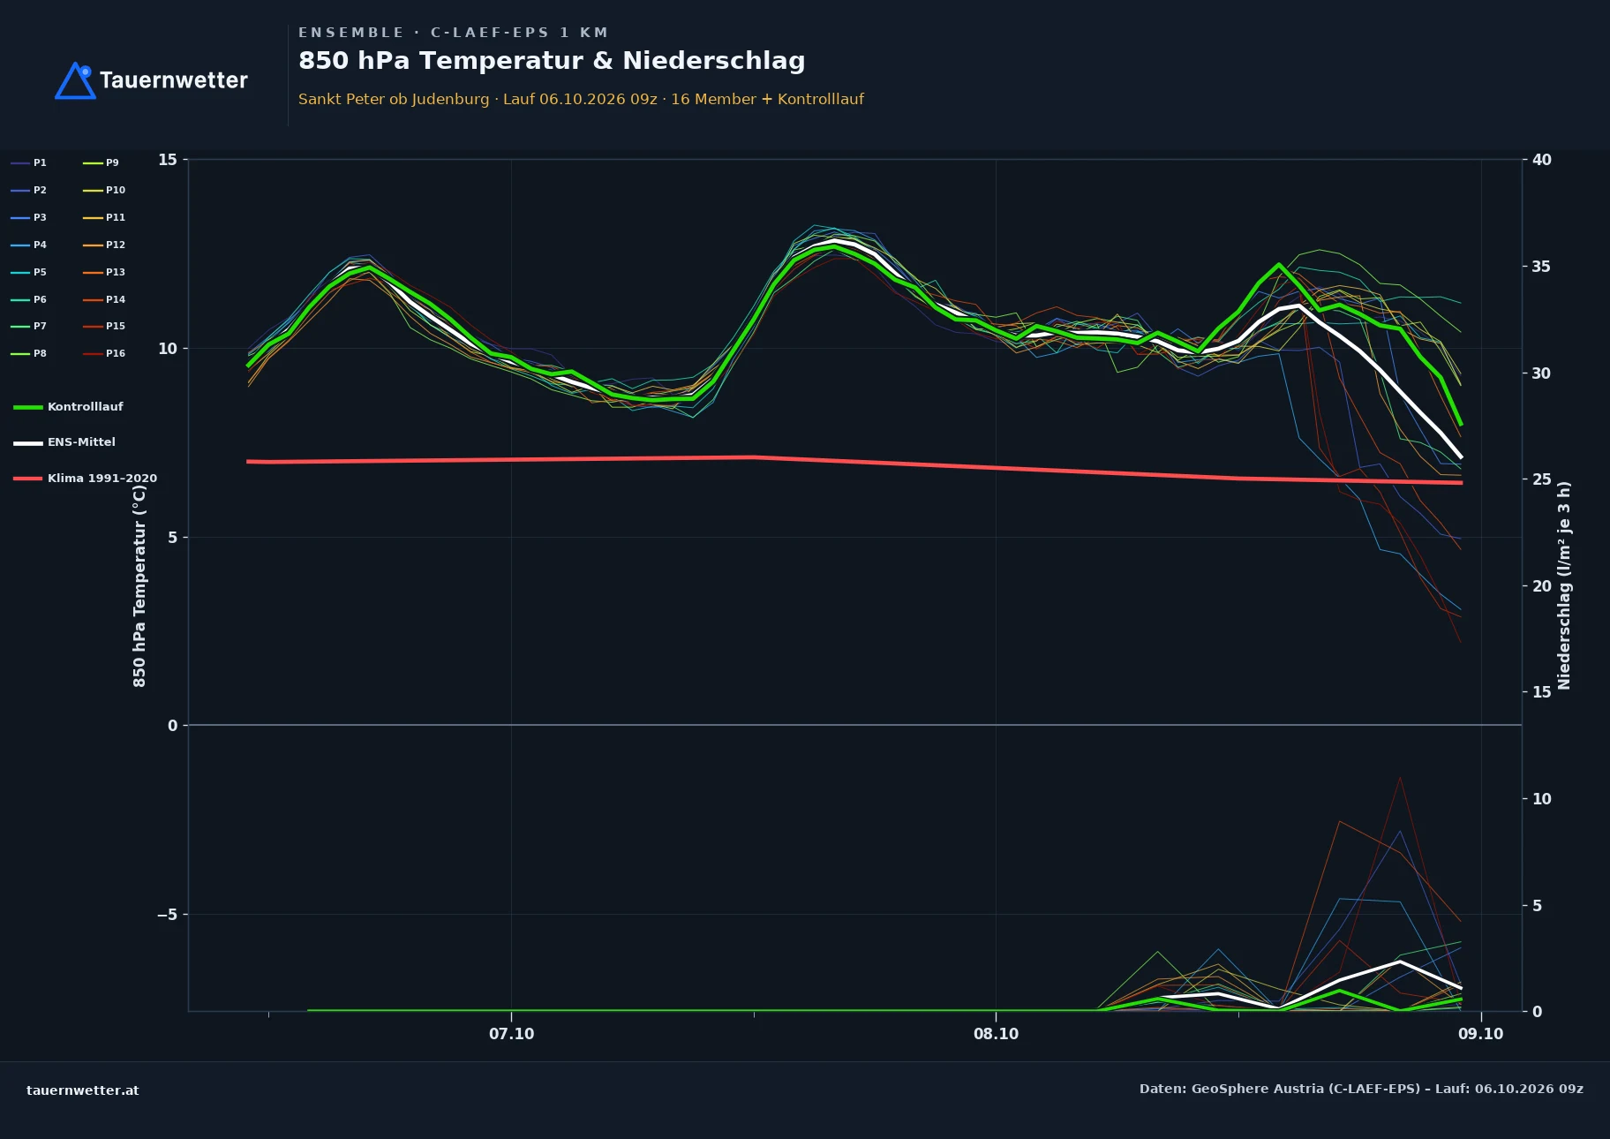Toggle the P6 legend entry
Screen dimensions: 1610x1139
(x=28, y=300)
